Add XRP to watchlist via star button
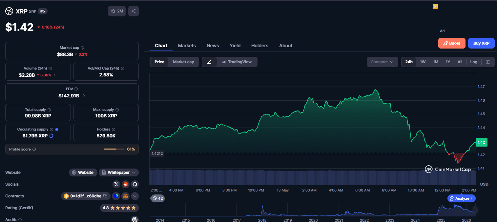The height and width of the screenshot is (222, 497). click(x=117, y=11)
